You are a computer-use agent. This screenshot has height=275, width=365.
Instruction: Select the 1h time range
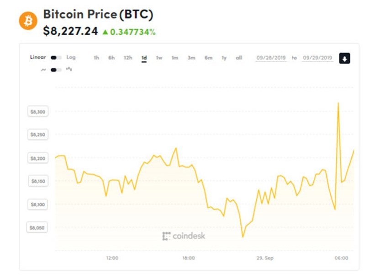[96, 58]
